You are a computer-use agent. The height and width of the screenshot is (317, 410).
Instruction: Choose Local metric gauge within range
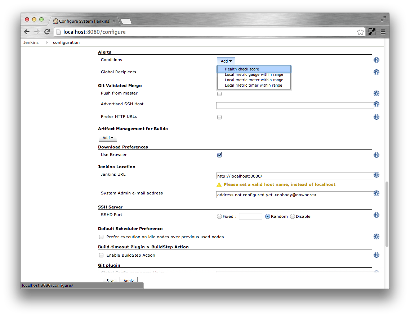(x=254, y=75)
